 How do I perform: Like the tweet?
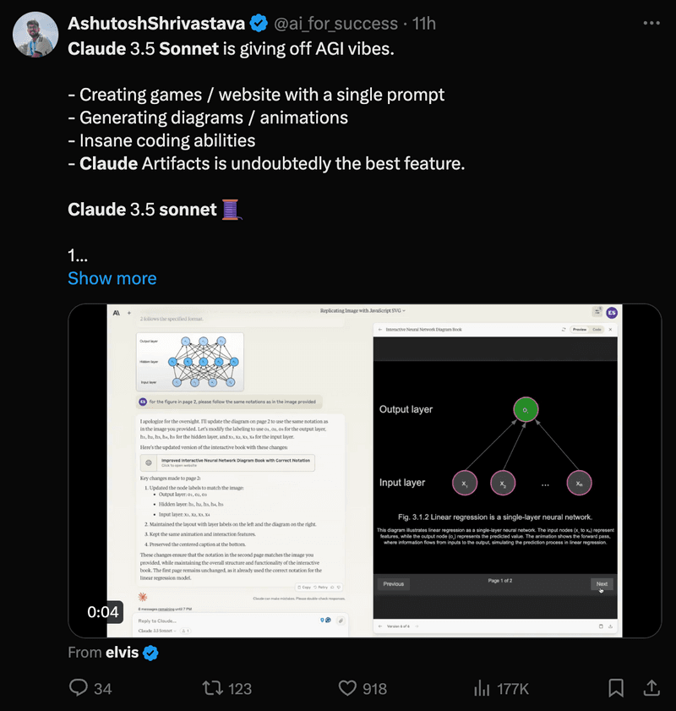point(347,688)
